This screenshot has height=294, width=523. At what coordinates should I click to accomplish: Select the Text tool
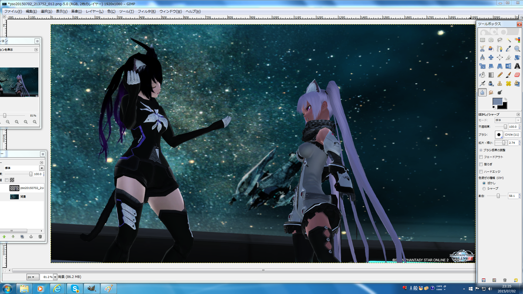click(517, 66)
